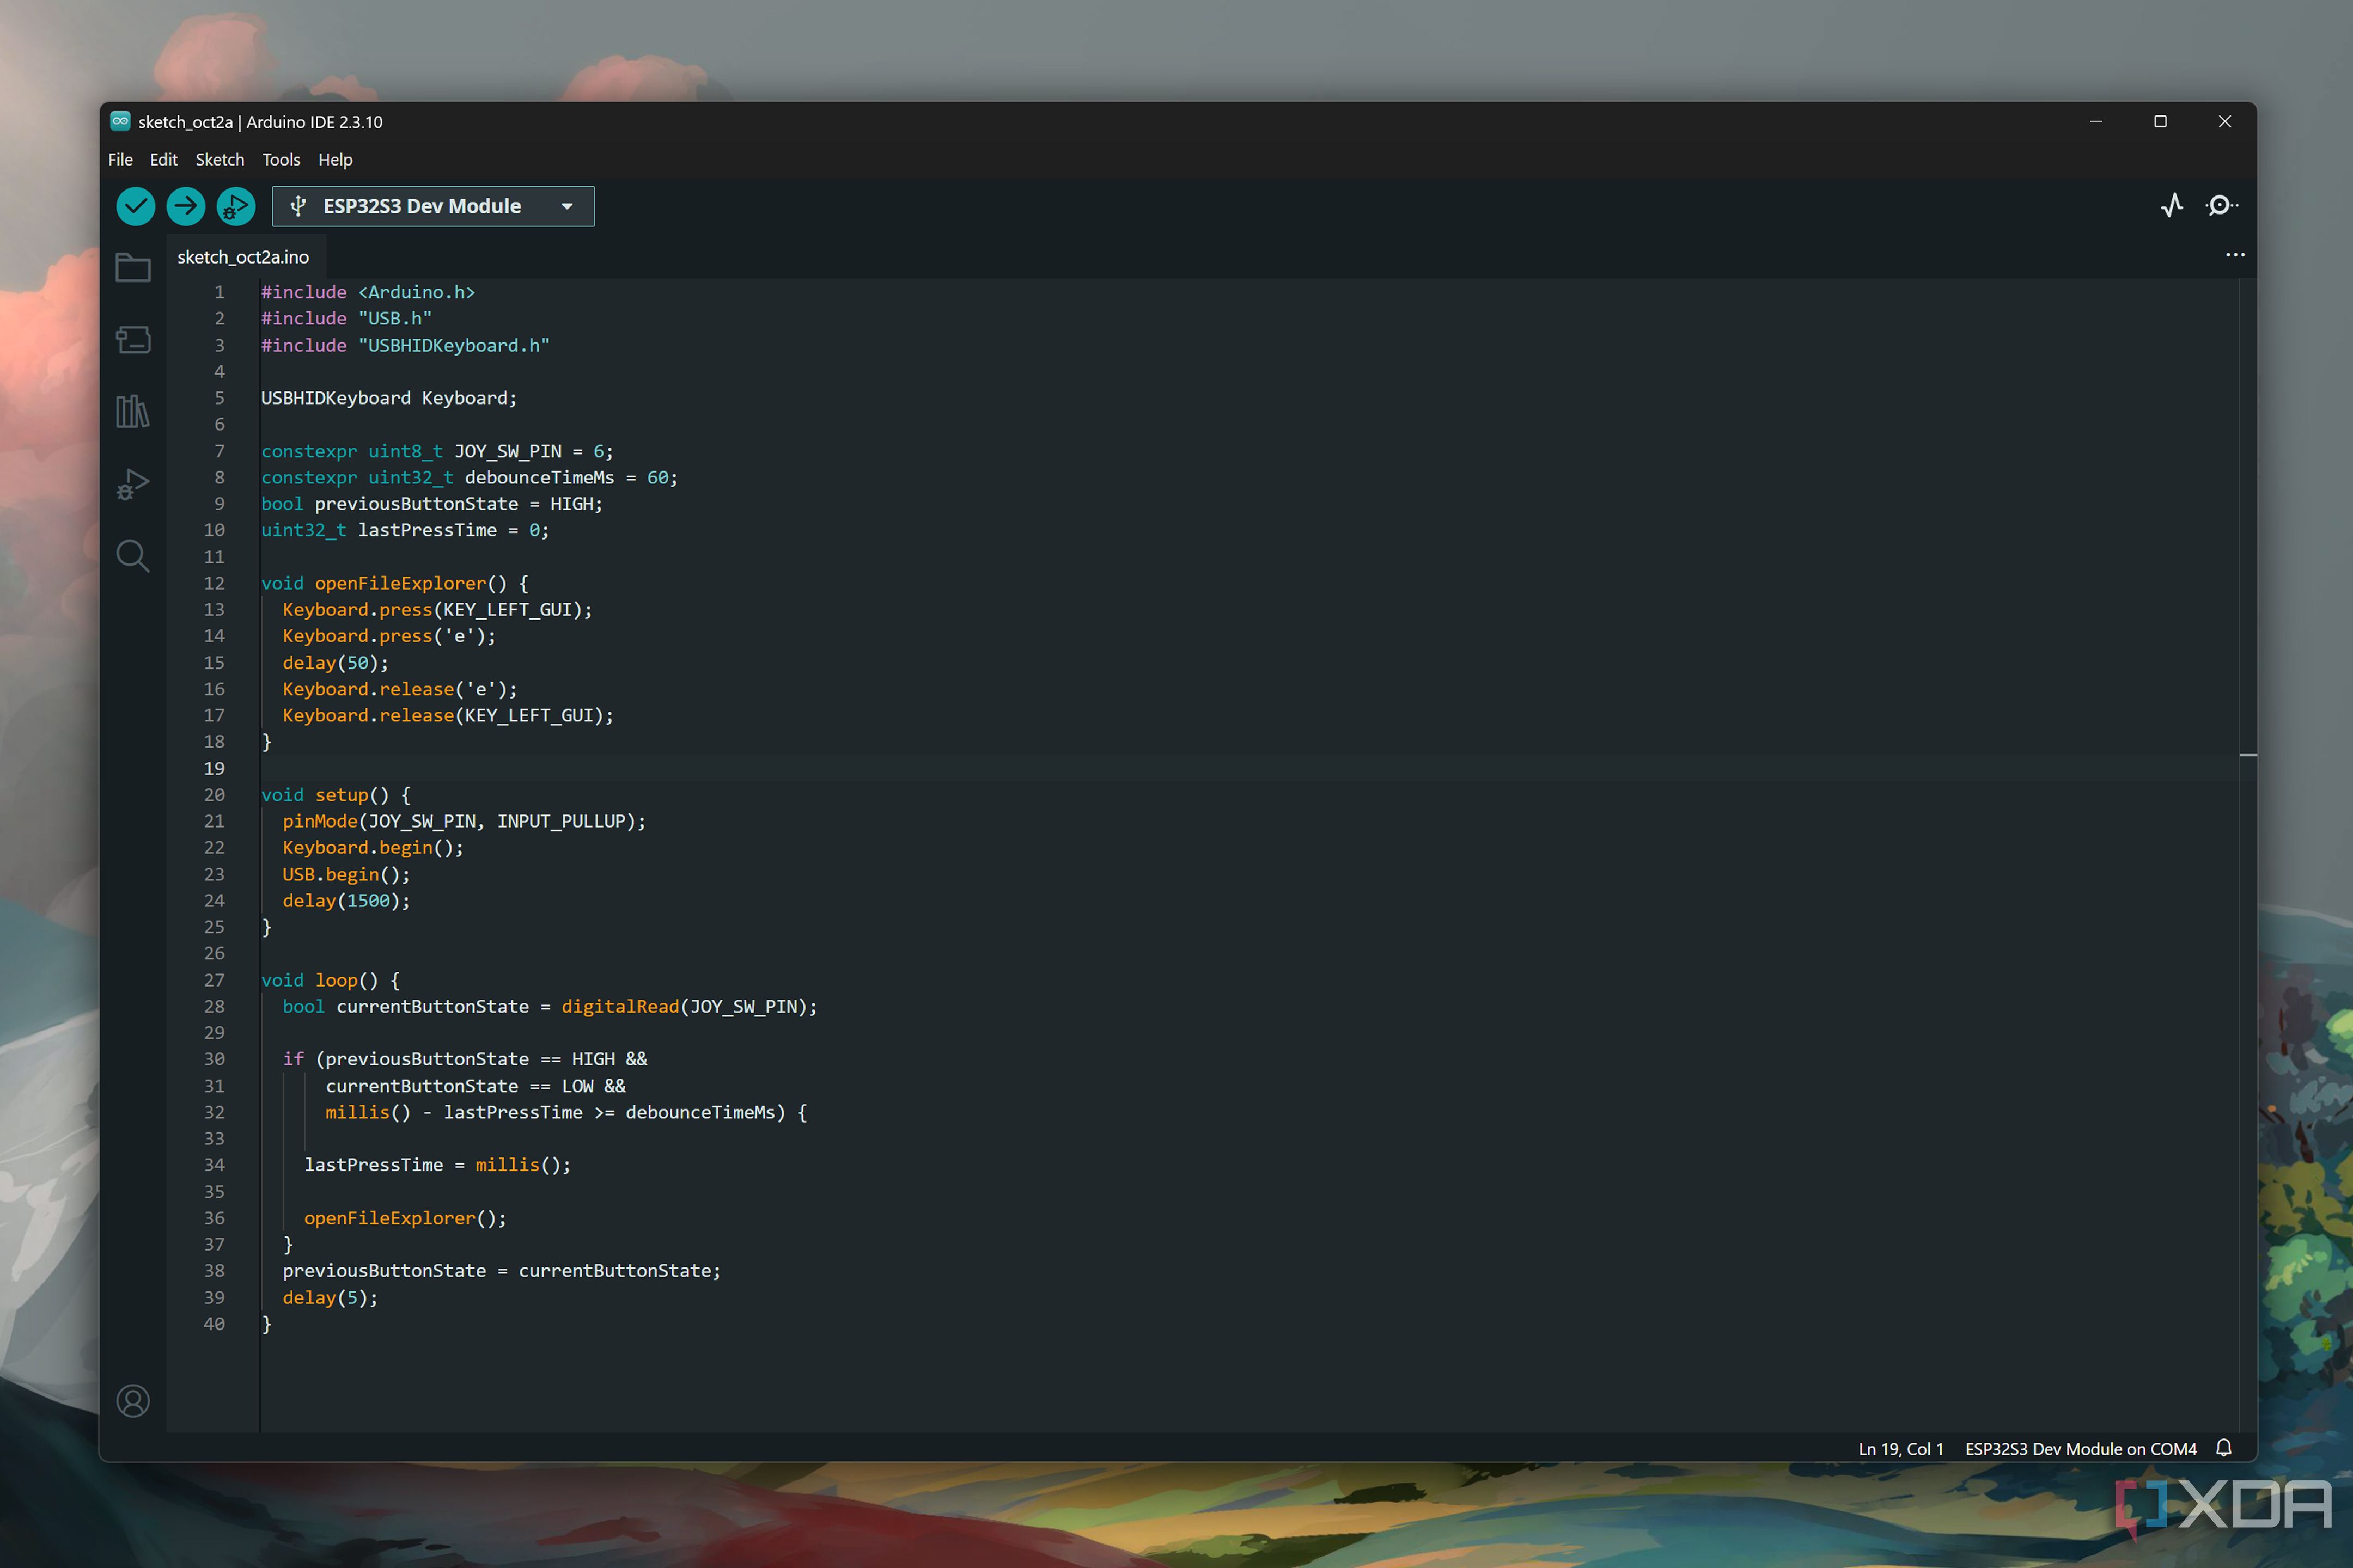The width and height of the screenshot is (2353, 1568).
Task: Click the editor vertical scrollbar marker
Action: tap(2247, 755)
